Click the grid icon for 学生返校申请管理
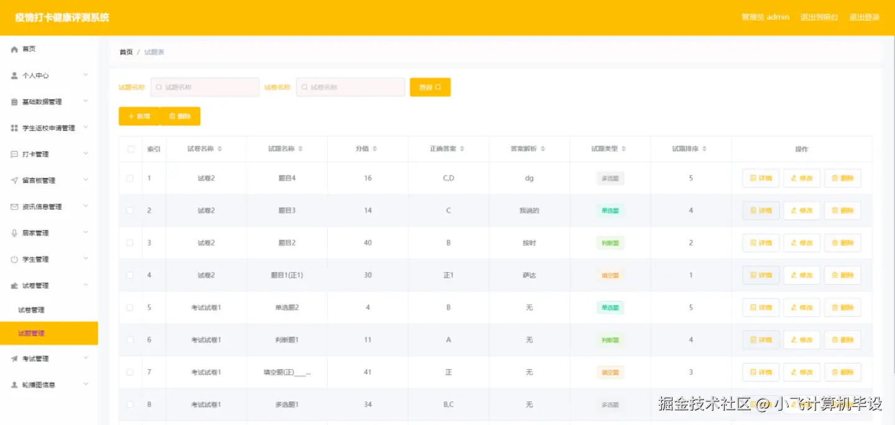 coord(14,128)
